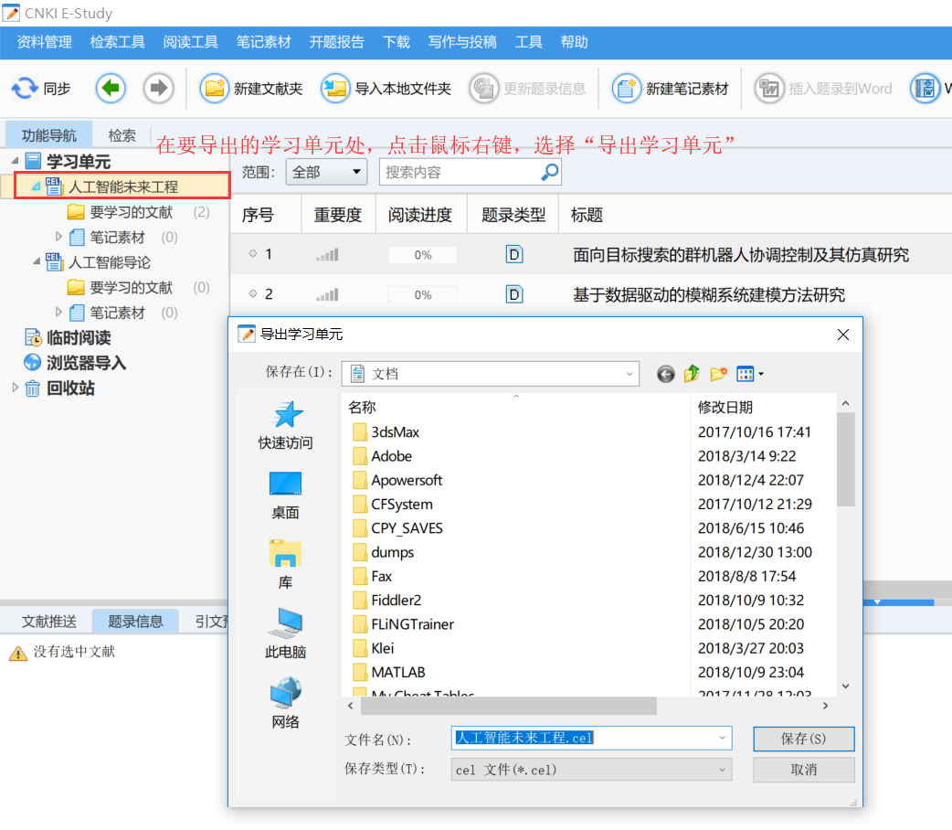Click the new folder icon in the dialog
The width and height of the screenshot is (952, 830).
pos(718,374)
